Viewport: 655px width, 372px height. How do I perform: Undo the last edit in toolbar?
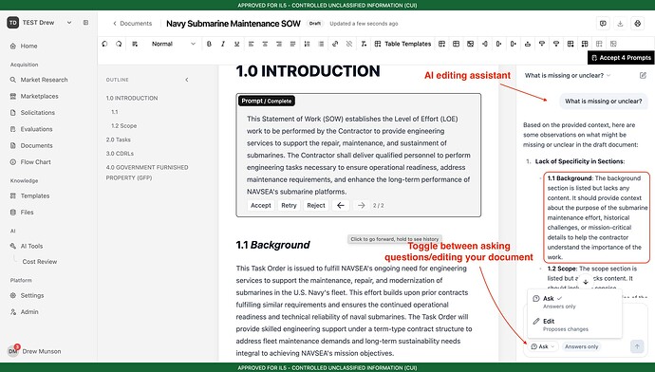[104, 44]
